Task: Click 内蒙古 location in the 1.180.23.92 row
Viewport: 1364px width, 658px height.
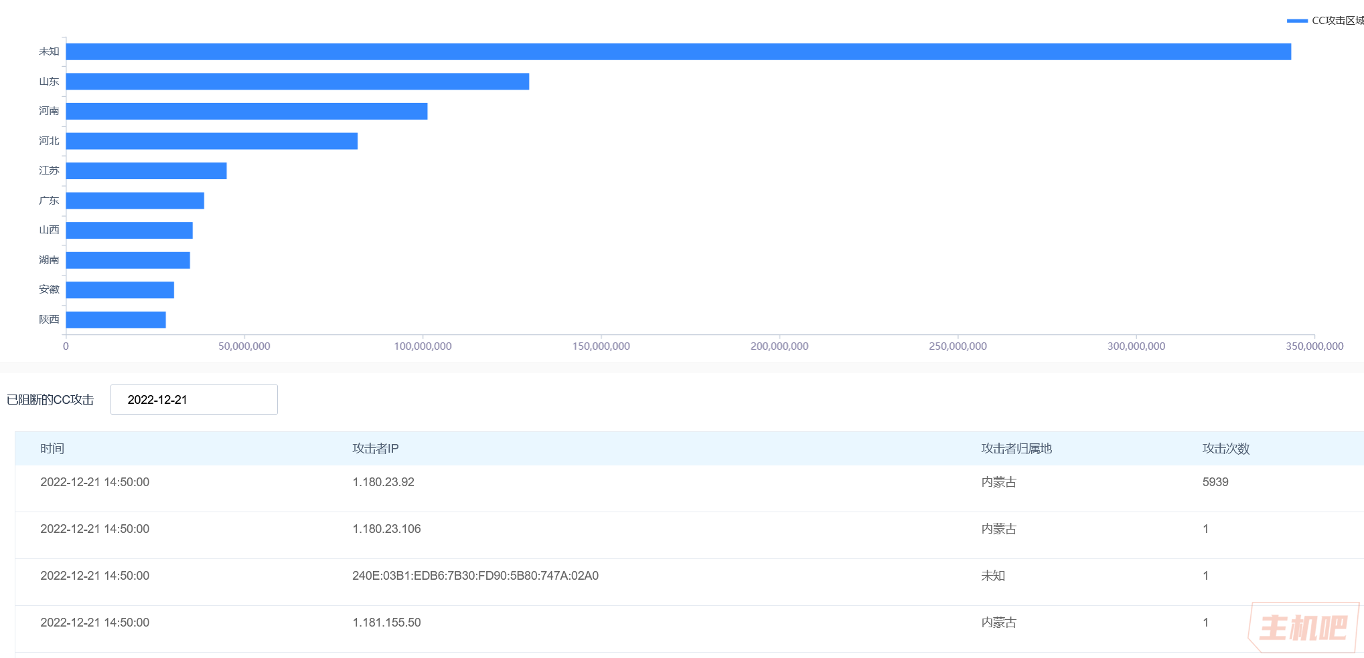Action: point(999,482)
